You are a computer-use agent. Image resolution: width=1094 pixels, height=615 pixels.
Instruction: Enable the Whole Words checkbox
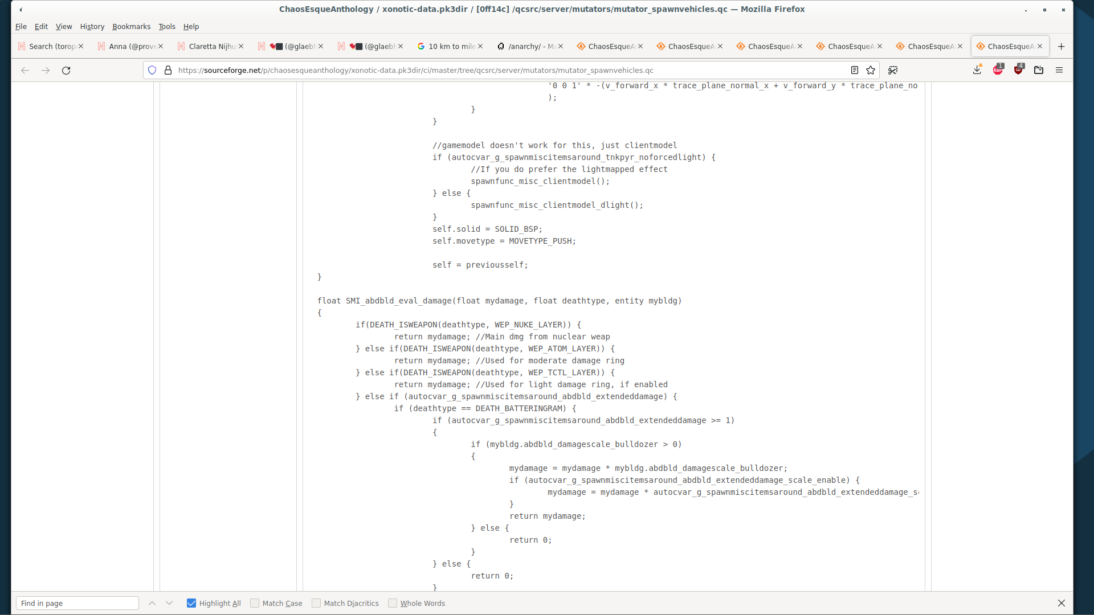coord(393,603)
